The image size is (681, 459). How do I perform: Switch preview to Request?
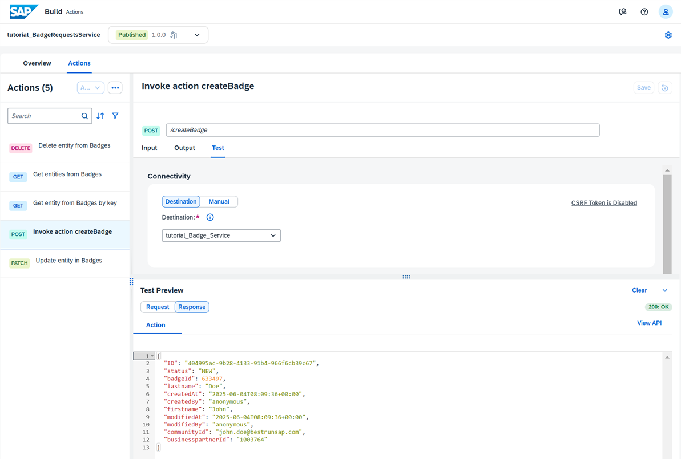click(158, 307)
